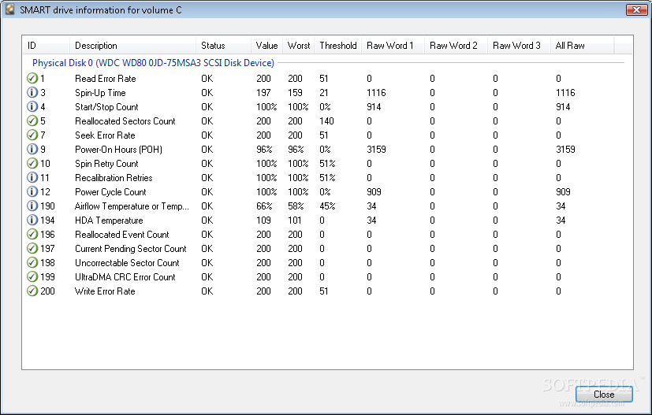Select the Power-On Hours (POH) text
This screenshot has width=652, height=415.
point(118,149)
